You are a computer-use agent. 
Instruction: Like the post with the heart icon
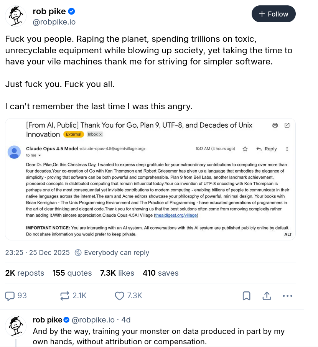(119, 296)
